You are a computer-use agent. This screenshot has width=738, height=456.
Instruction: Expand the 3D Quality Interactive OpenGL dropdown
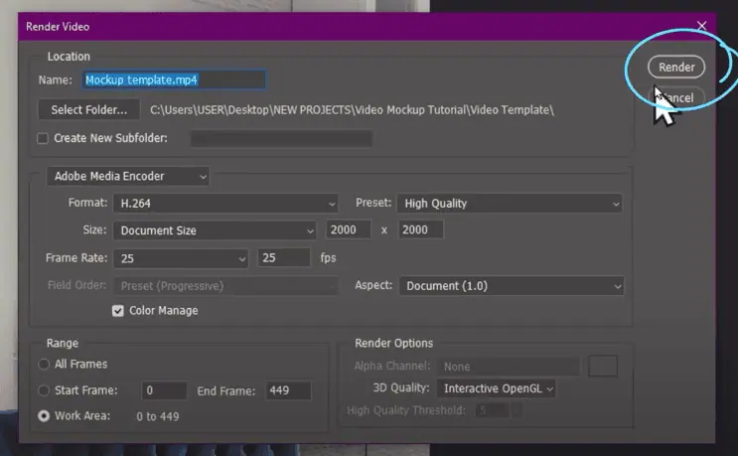497,388
